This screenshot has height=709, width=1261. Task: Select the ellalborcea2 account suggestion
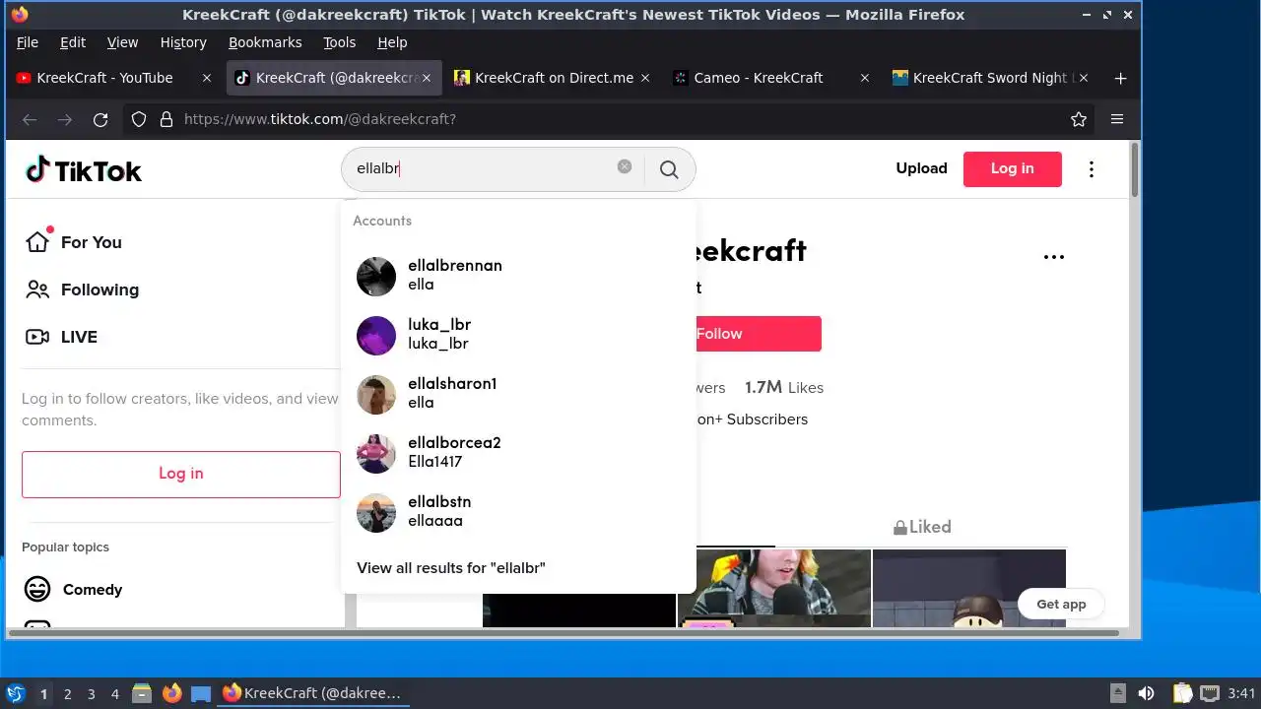coord(518,453)
